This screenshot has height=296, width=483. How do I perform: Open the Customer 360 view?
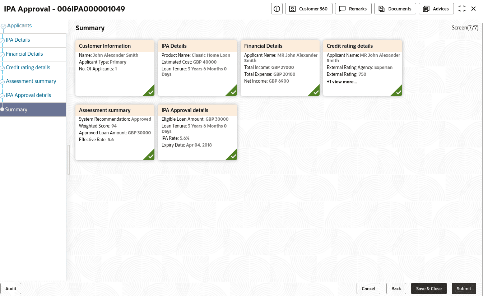[308, 9]
